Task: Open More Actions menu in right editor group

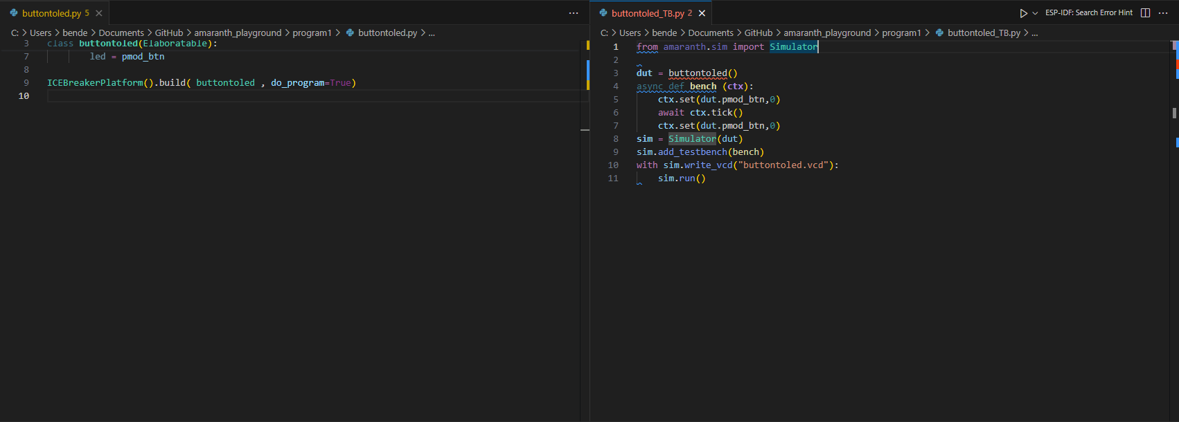Action: (x=1163, y=13)
